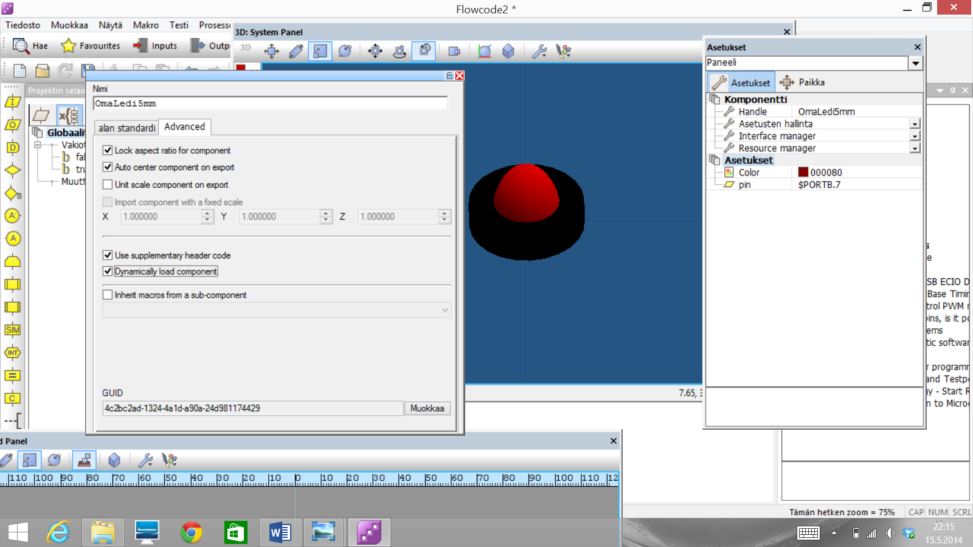Click the Nimi field containing OmaLedi5mm
The image size is (973, 547).
[x=270, y=103]
